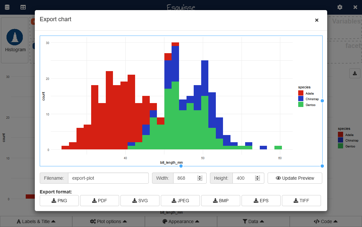Image resolution: width=362 pixels, height=227 pixels.
Task: Expand the Labels & Title panel
Action: pos(36,221)
